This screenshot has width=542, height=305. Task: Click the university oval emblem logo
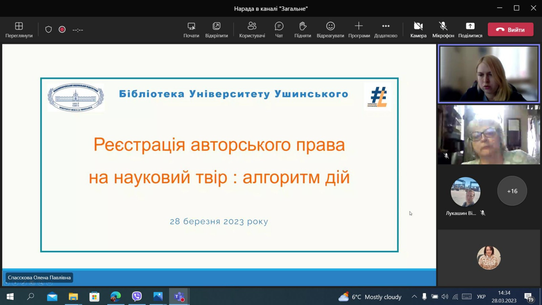76,97
